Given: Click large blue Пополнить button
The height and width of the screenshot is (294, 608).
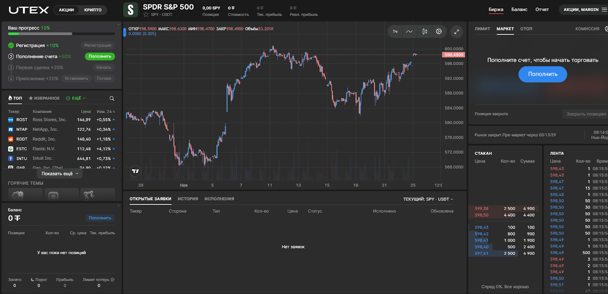Looking at the screenshot, I should [543, 74].
